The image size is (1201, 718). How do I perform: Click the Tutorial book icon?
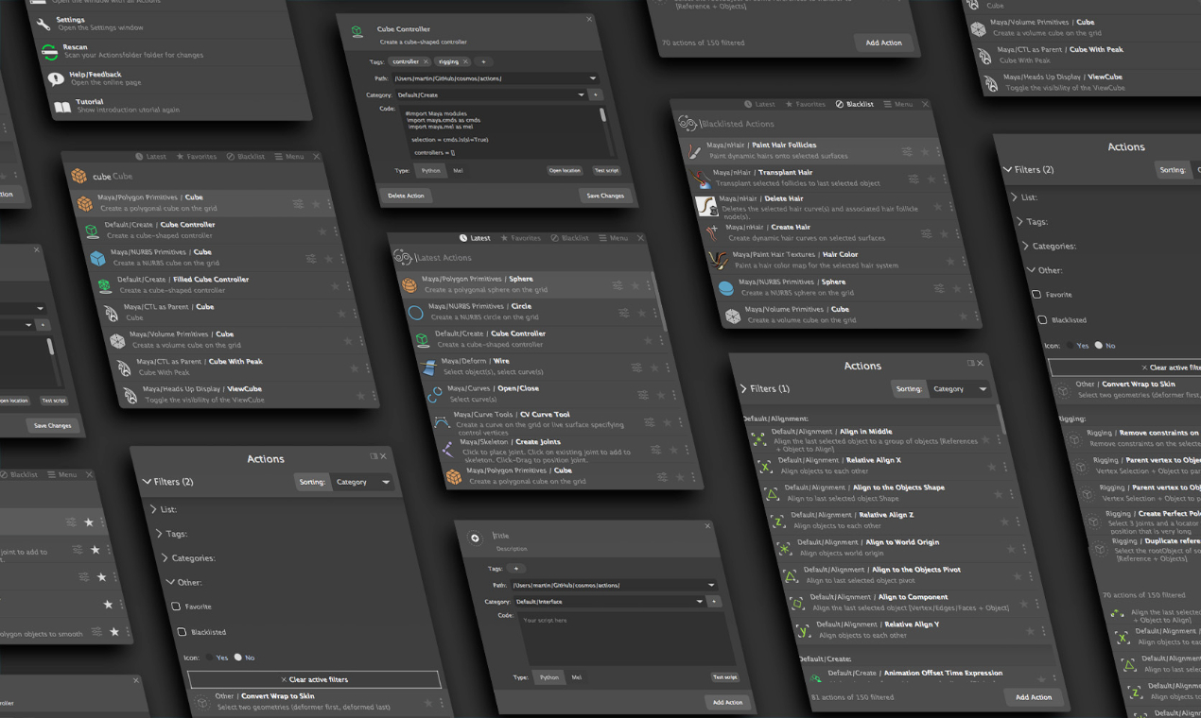(x=62, y=107)
